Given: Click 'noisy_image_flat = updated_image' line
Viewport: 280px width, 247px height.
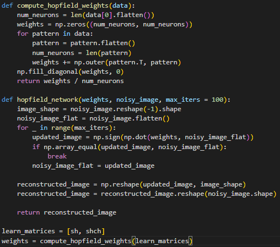Looking at the screenshot, I should click(93, 166).
